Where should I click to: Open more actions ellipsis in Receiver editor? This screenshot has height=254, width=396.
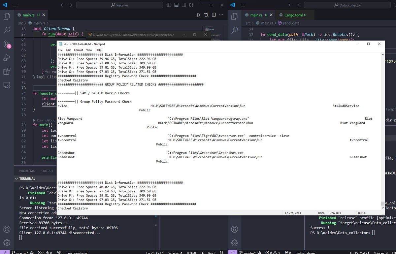[221, 15]
